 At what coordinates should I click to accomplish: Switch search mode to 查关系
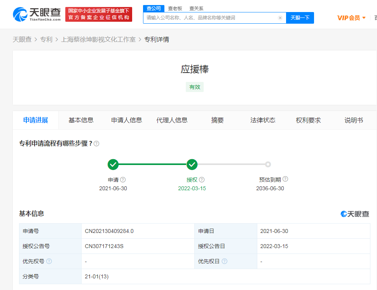click(x=196, y=9)
